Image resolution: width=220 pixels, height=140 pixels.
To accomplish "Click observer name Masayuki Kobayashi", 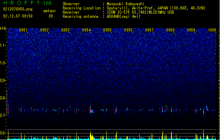I will point(126,4).
